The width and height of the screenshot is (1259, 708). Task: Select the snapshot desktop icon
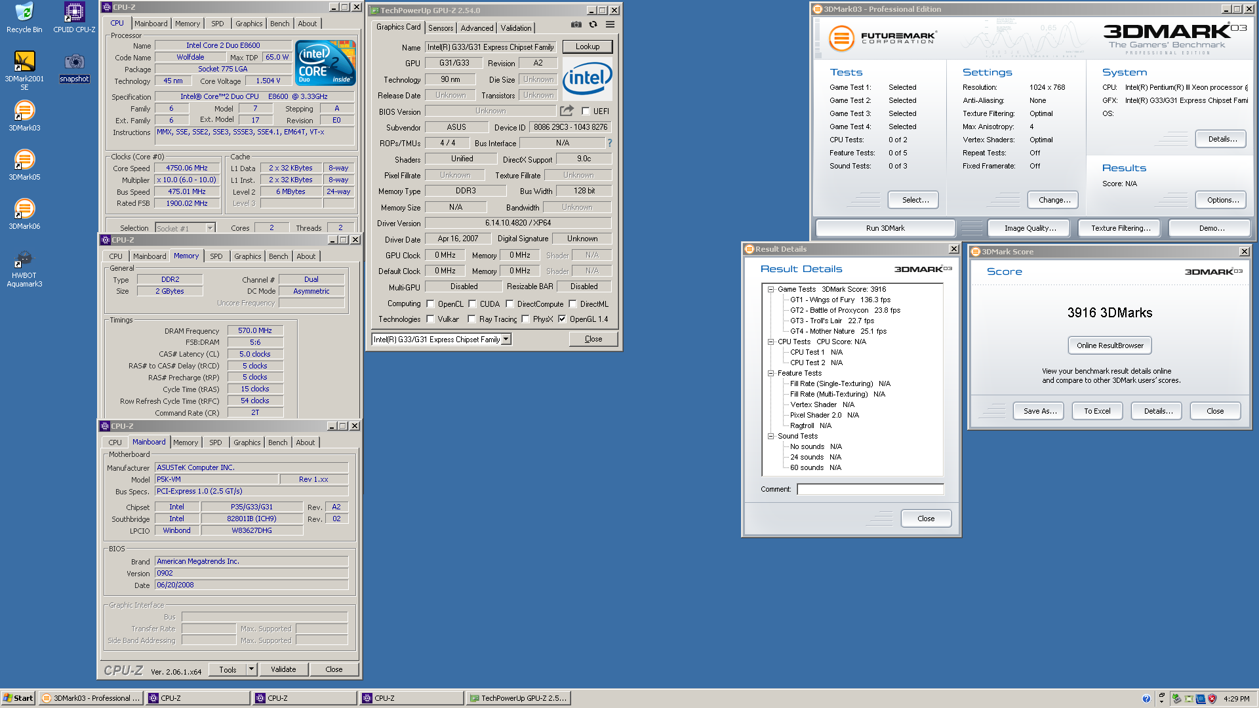pyautogui.click(x=74, y=68)
